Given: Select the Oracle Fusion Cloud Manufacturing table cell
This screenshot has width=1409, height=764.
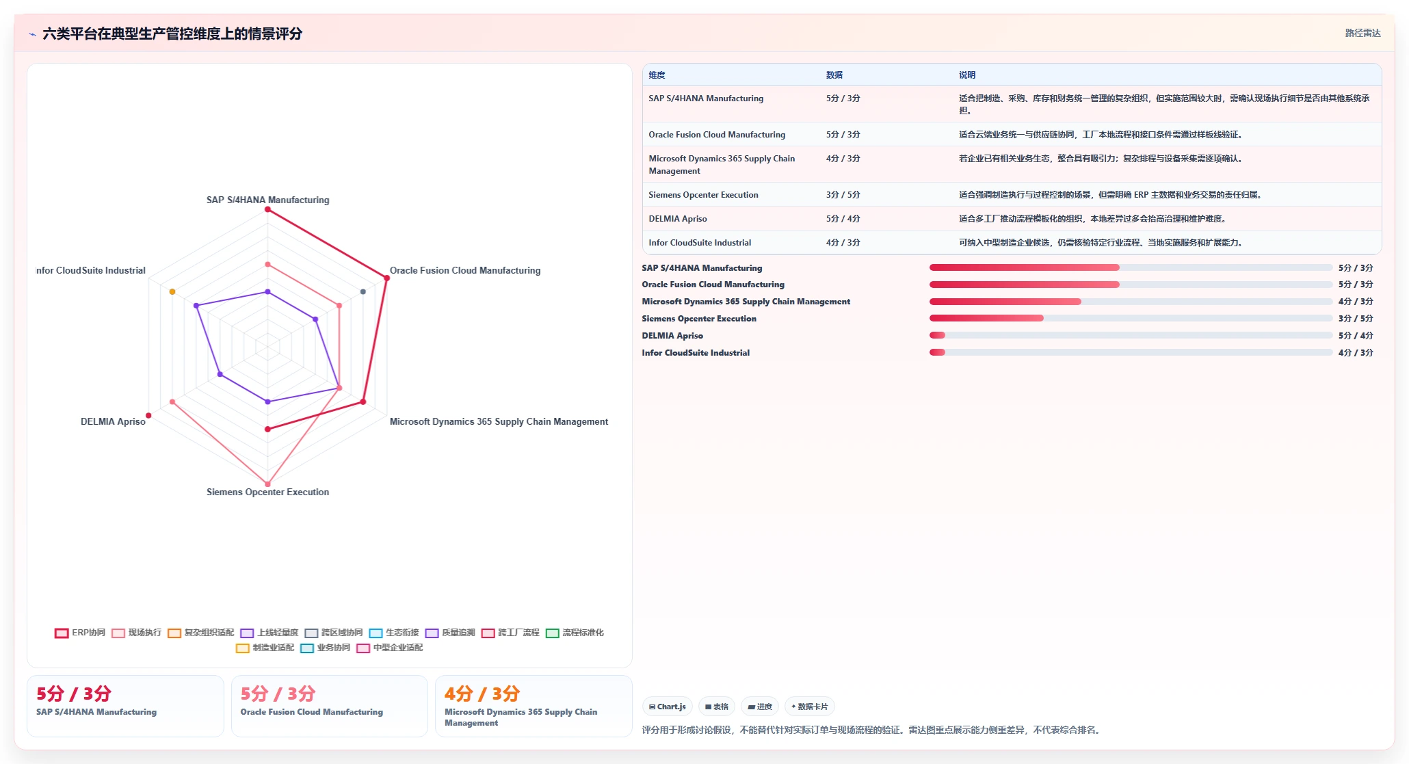Looking at the screenshot, I should (x=717, y=135).
